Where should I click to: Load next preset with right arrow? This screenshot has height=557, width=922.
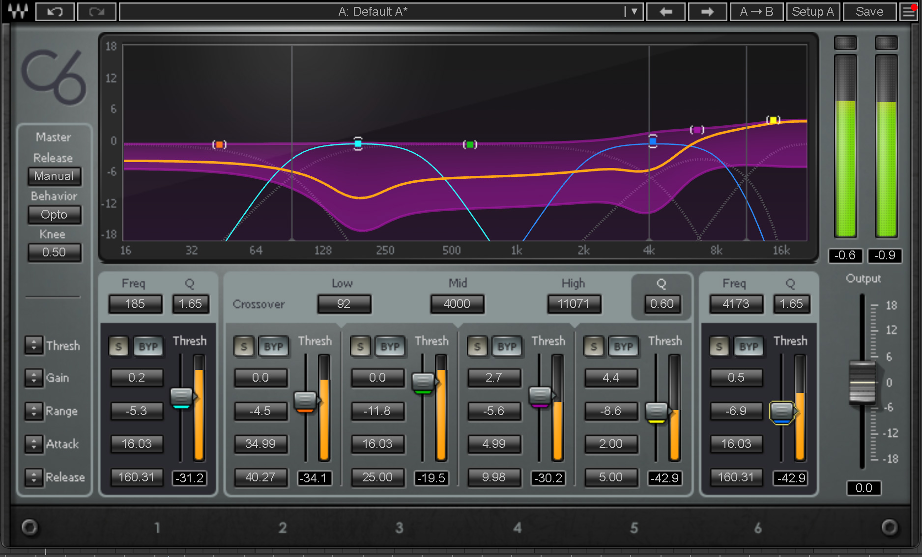tap(707, 11)
